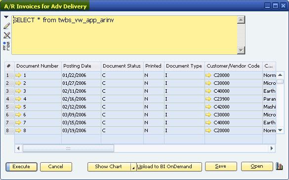Image resolution: width=289 pixels, height=180 pixels.
Task: Click inside the SQL query text area
Action: [x=124, y=35]
